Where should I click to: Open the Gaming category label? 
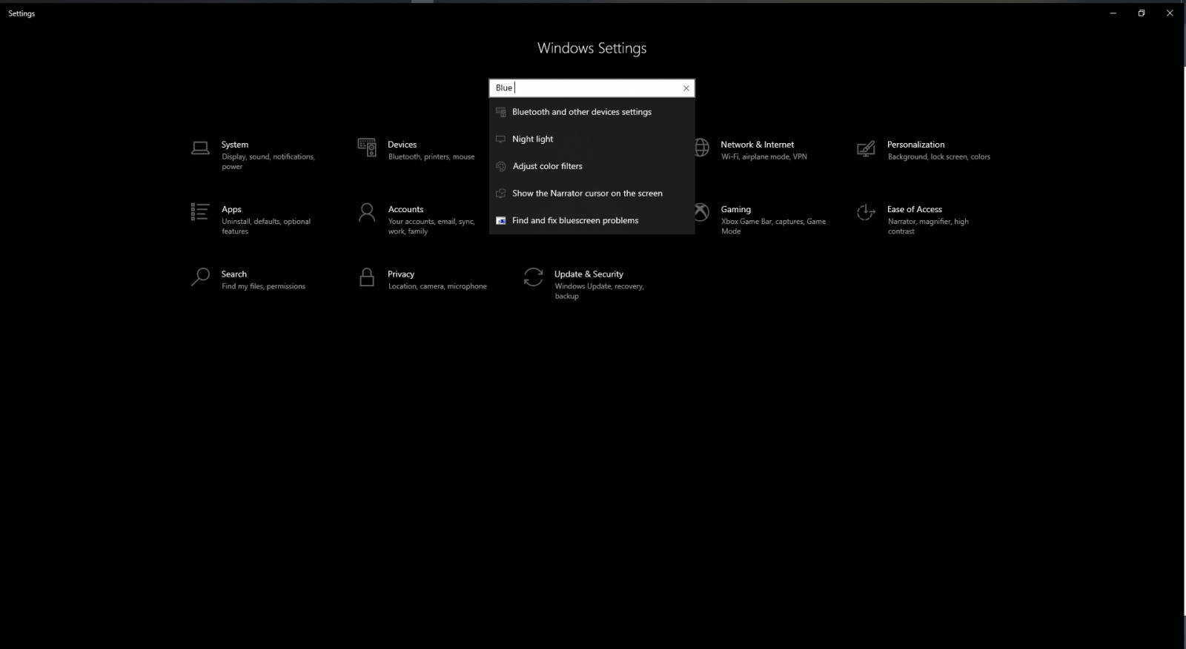pyautogui.click(x=735, y=210)
